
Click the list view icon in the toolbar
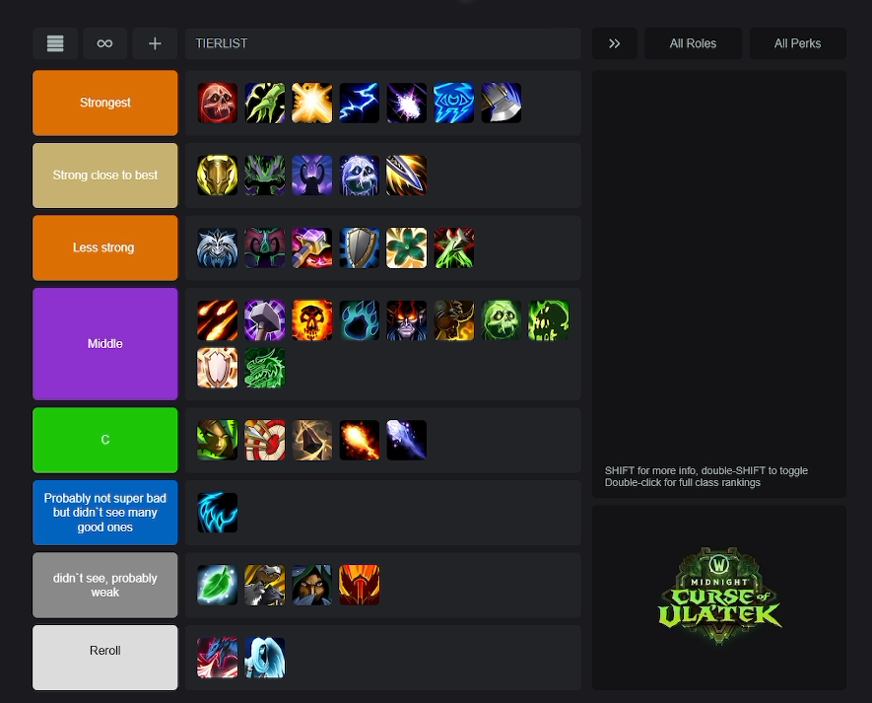point(55,43)
